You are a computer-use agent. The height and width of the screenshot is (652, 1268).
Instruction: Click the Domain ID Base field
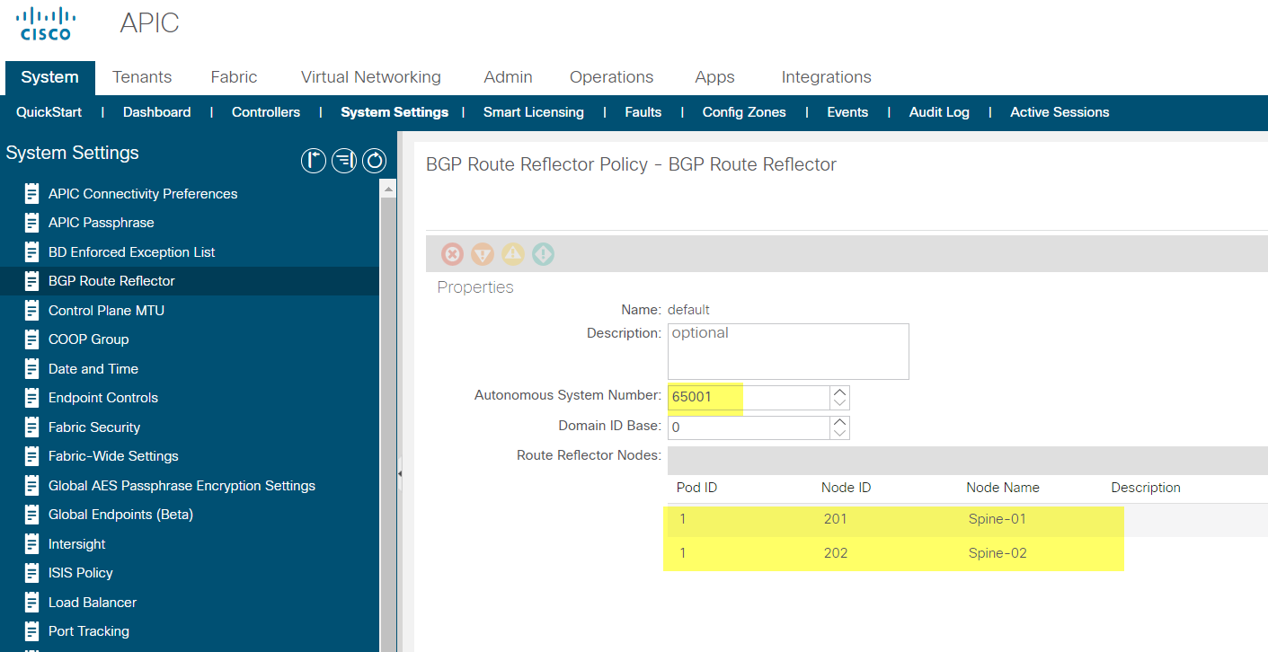[749, 427]
